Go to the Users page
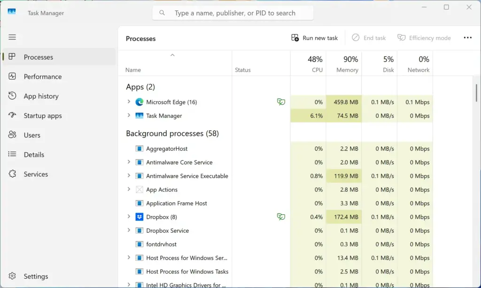Screen dimensions: 481x288 pos(60,135)
